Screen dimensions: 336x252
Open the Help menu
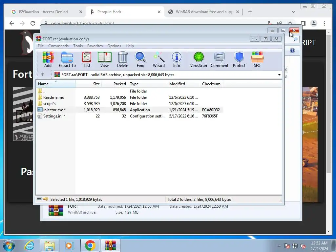point(130,46)
